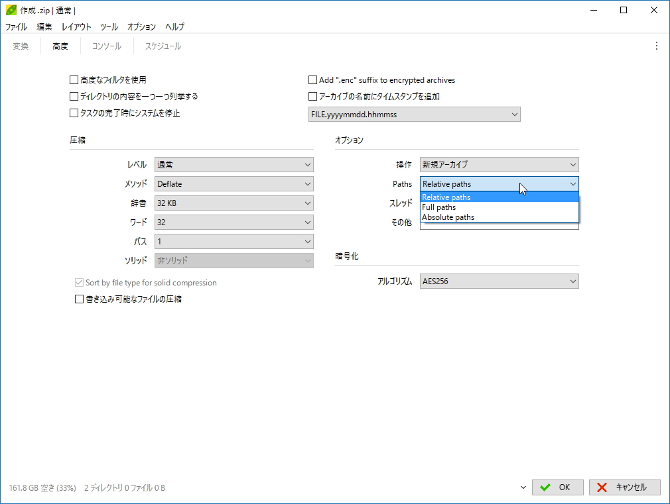Click the OK button to confirm

click(x=557, y=487)
